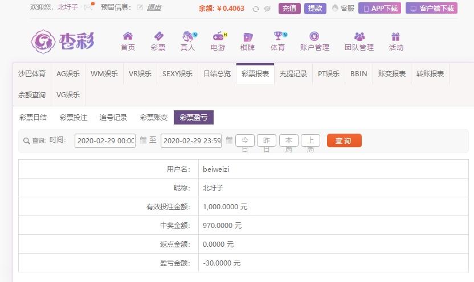Switch to the PT娱乐 tab

pyautogui.click(x=329, y=73)
